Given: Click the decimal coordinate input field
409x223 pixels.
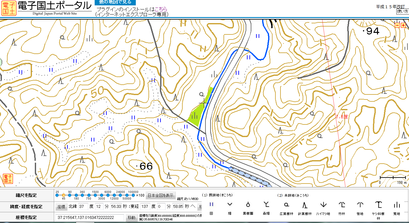Looking at the screenshot, I should pyautogui.click(x=90, y=218).
